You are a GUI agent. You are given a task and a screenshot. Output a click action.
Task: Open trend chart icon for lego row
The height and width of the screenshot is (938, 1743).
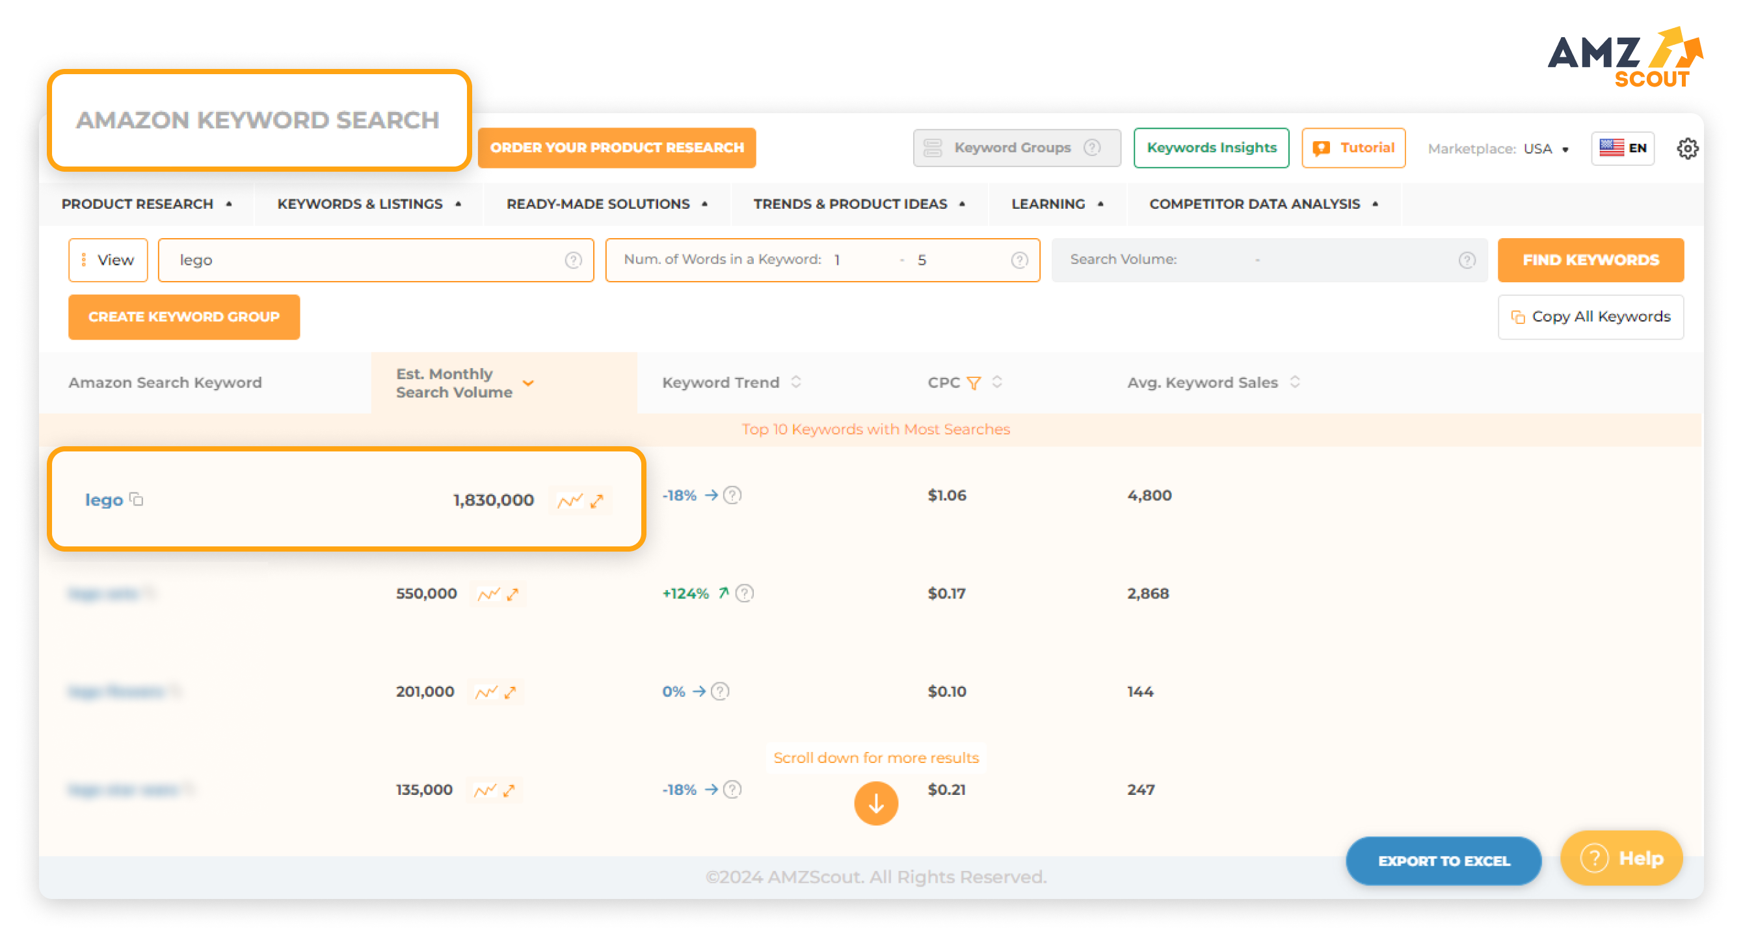coord(569,501)
